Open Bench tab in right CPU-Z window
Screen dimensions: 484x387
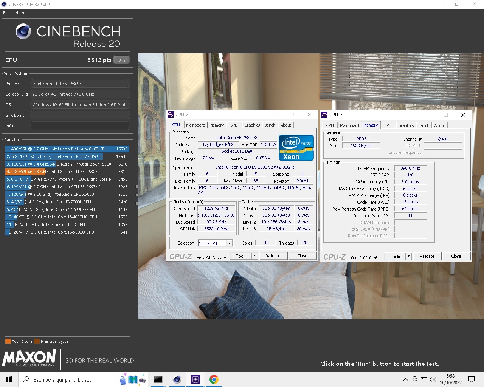424,125
